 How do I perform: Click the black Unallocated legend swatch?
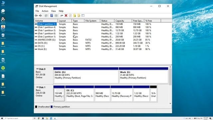[36, 107]
